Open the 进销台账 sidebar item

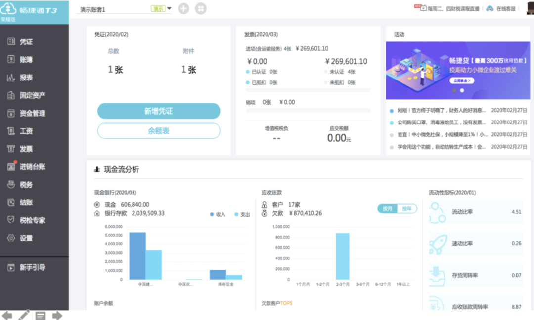coord(33,167)
